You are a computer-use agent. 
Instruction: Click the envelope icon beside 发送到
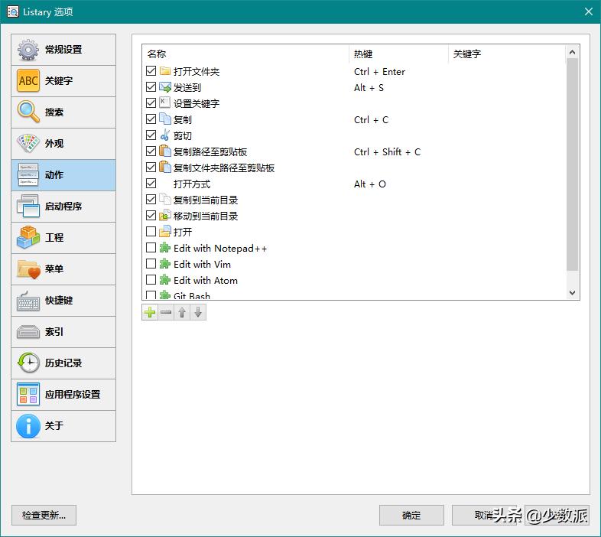point(165,87)
